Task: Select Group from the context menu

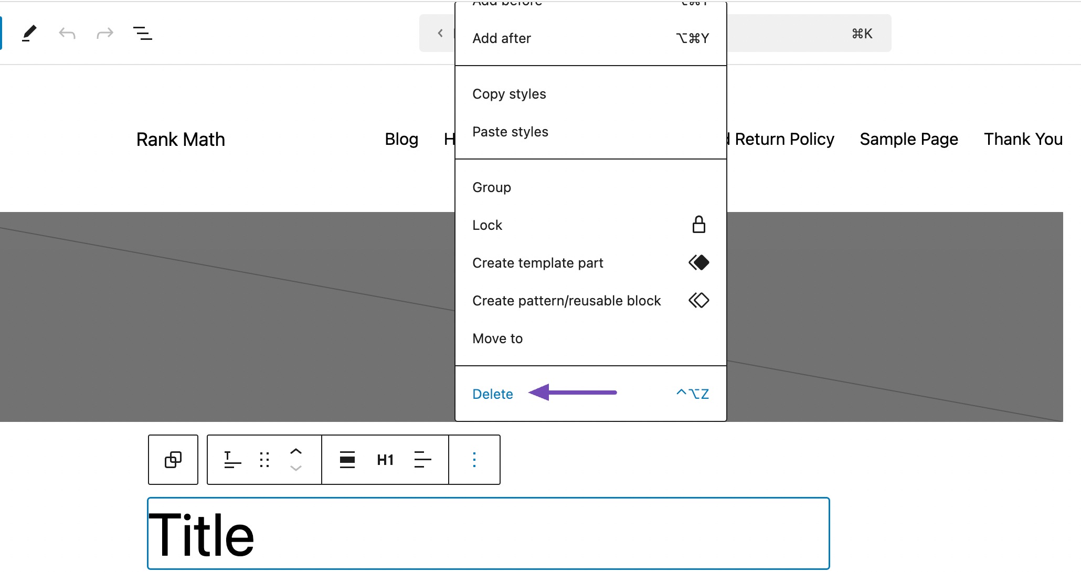Action: [x=491, y=187]
